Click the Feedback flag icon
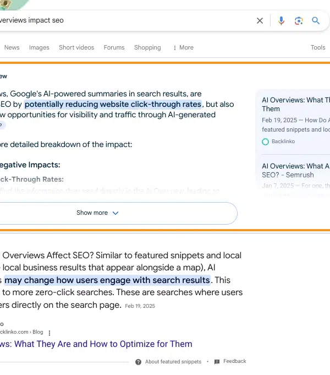This screenshot has width=330, height=375. (x=217, y=362)
